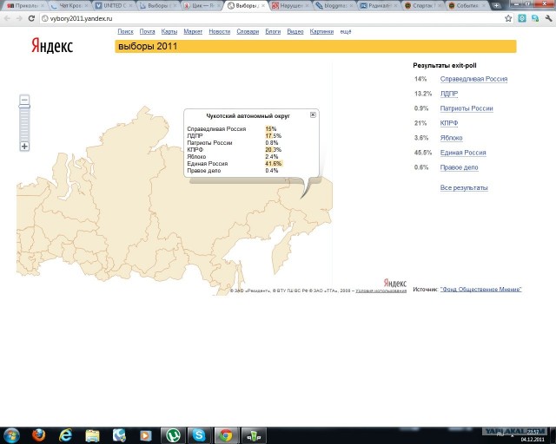Click the green extension icon in Chrome toolbar
556x444 pixels.
pyautogui.click(x=522, y=18)
